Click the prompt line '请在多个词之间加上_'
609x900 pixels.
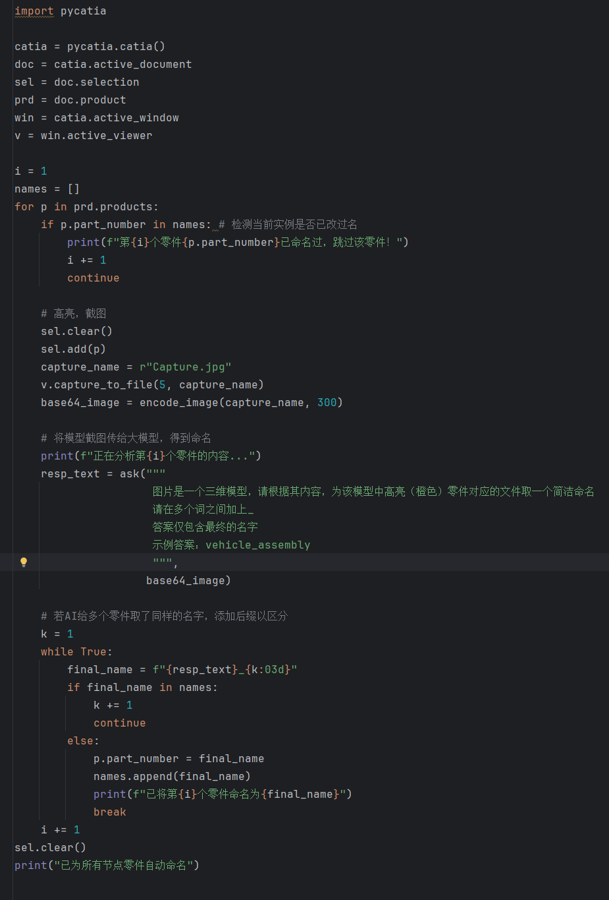tap(203, 510)
